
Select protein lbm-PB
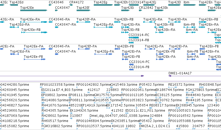point(192,52)
